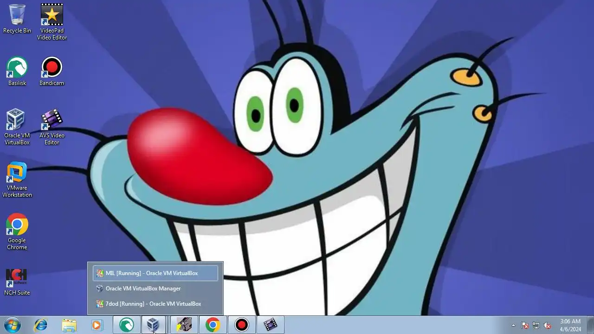
Task: Select the VMware Workstation desktop shortcut
Action: coord(17,180)
